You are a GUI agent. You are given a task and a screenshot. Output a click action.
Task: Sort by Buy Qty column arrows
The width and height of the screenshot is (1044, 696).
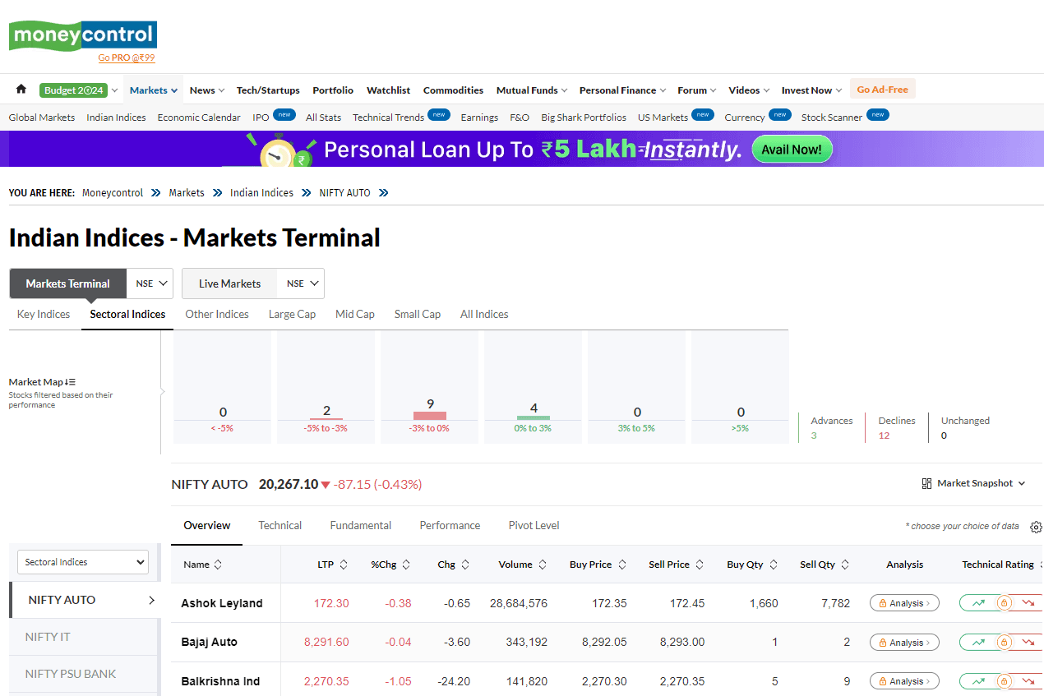773,565
